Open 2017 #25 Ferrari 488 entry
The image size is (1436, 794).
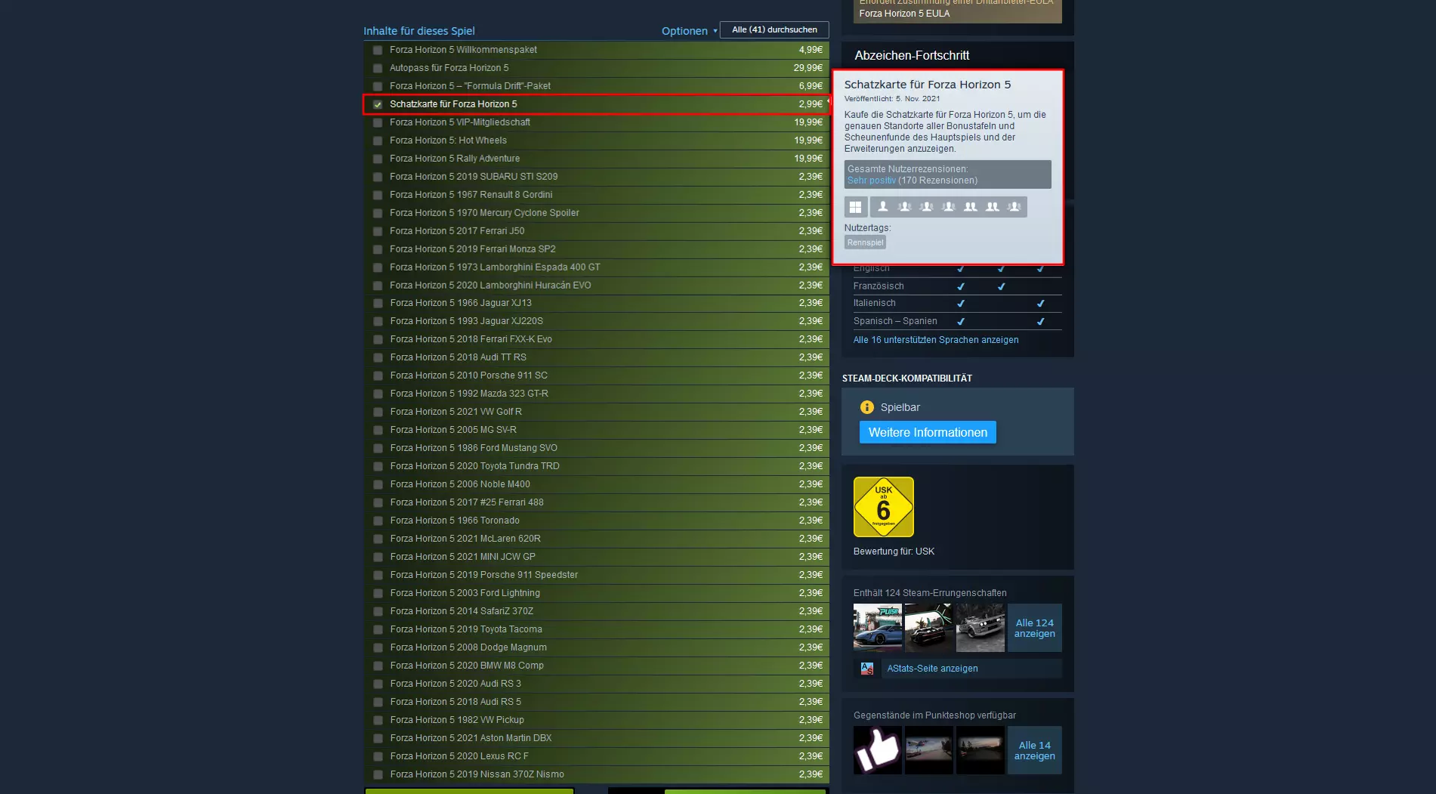click(597, 502)
